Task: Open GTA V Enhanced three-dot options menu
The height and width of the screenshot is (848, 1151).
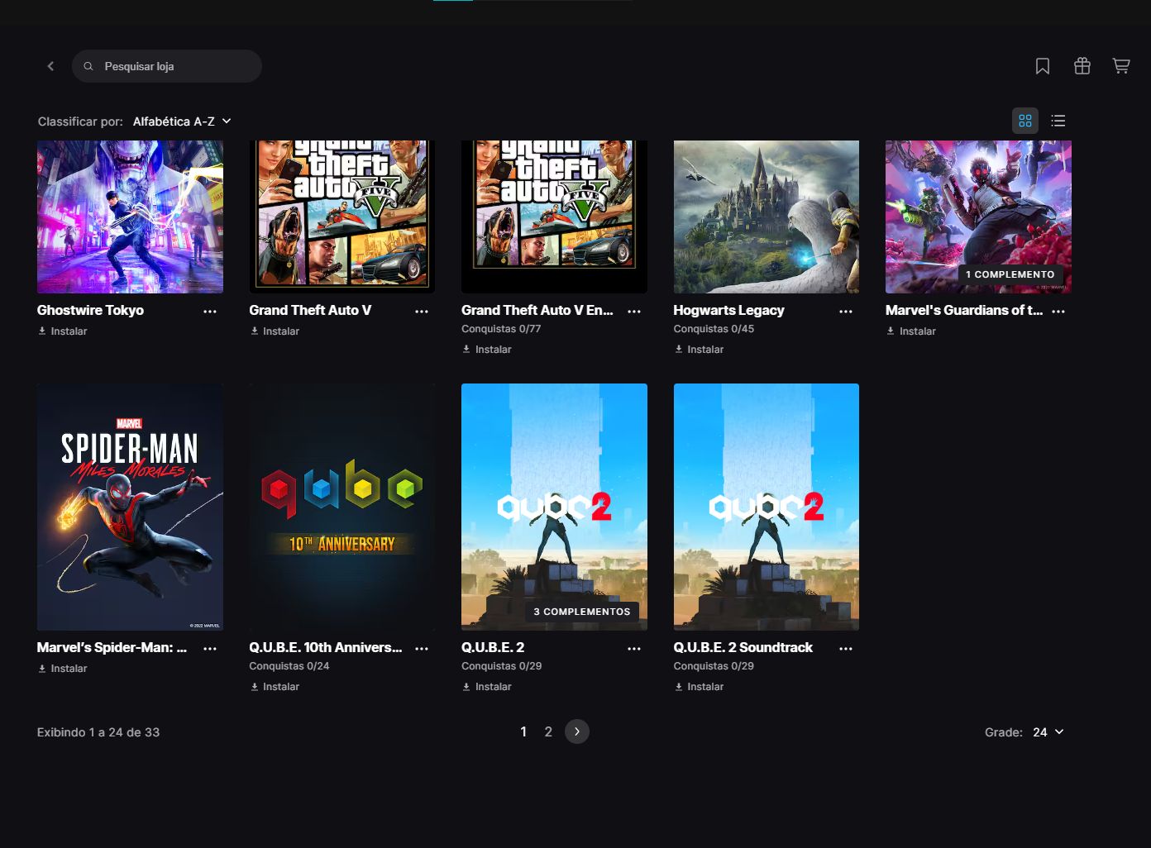Action: pyautogui.click(x=634, y=312)
